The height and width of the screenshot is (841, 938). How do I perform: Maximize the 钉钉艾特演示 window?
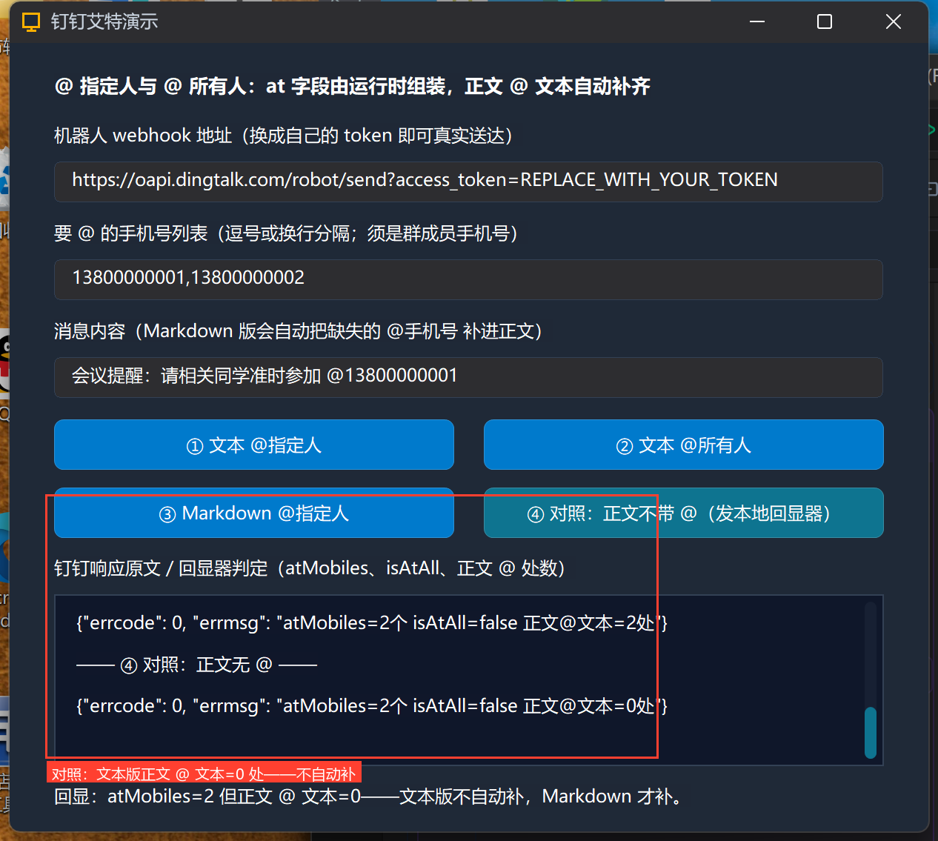pos(825,21)
